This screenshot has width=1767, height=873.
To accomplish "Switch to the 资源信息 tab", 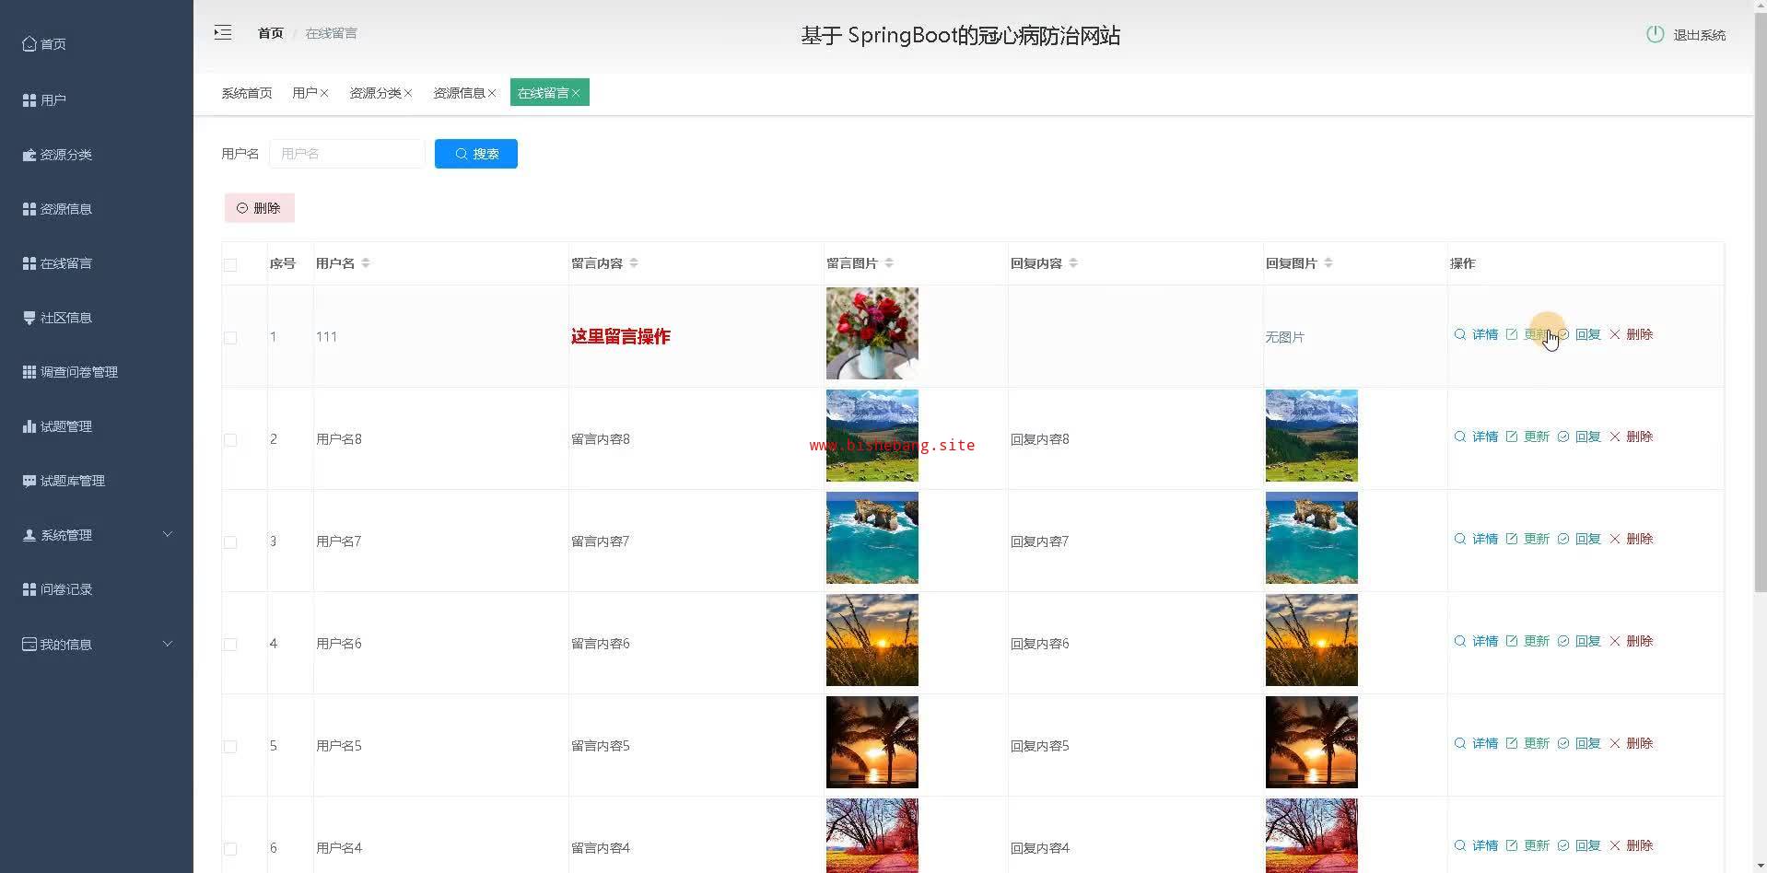I will pos(459,93).
